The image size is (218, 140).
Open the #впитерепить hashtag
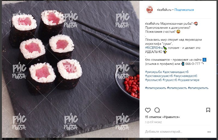coord(198,88)
